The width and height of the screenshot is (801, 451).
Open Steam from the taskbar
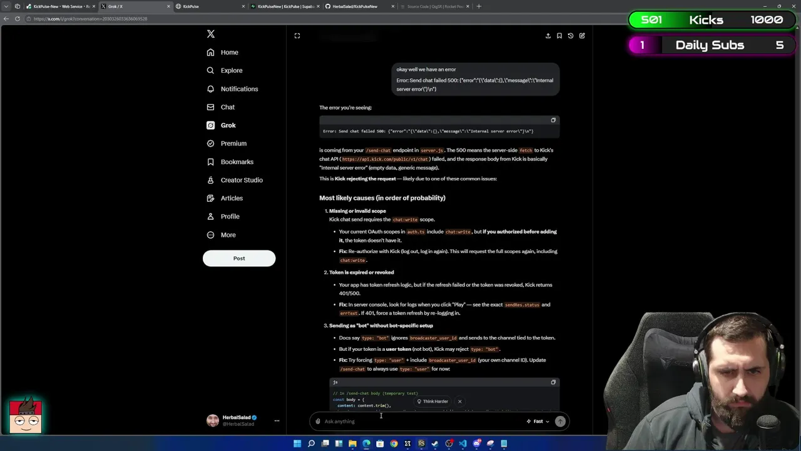coord(435,443)
